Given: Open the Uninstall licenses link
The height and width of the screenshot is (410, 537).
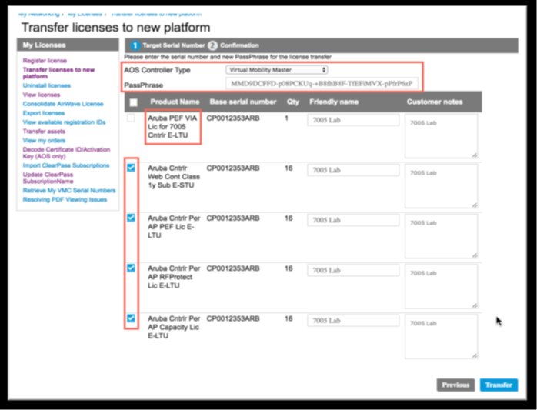Looking at the screenshot, I should click(x=47, y=85).
